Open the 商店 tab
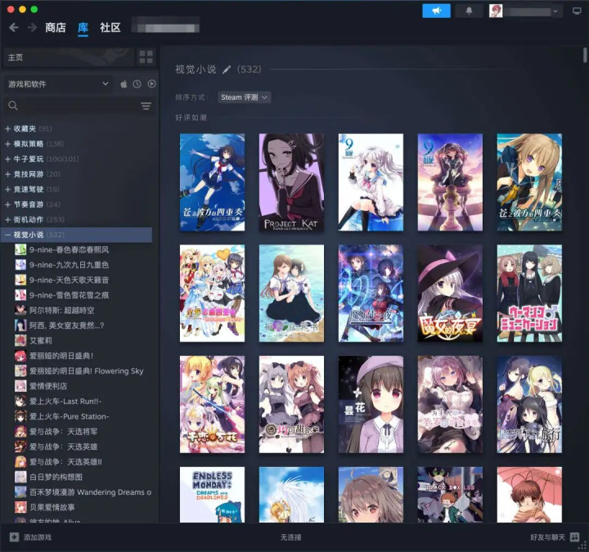 pyautogui.click(x=56, y=28)
